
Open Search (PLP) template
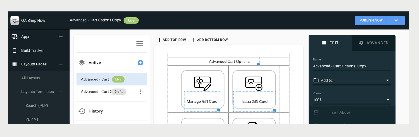37,105
